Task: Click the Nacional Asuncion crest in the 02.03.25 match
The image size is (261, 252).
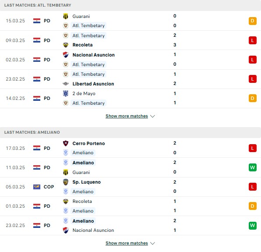Action: [x=66, y=55]
